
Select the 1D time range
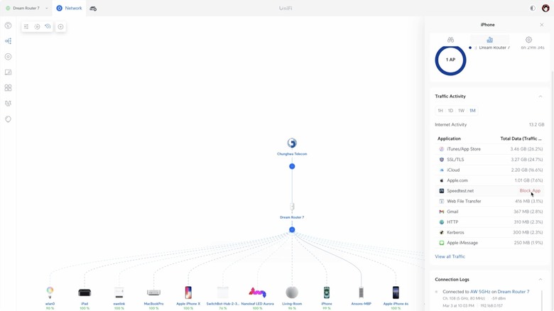click(450, 111)
